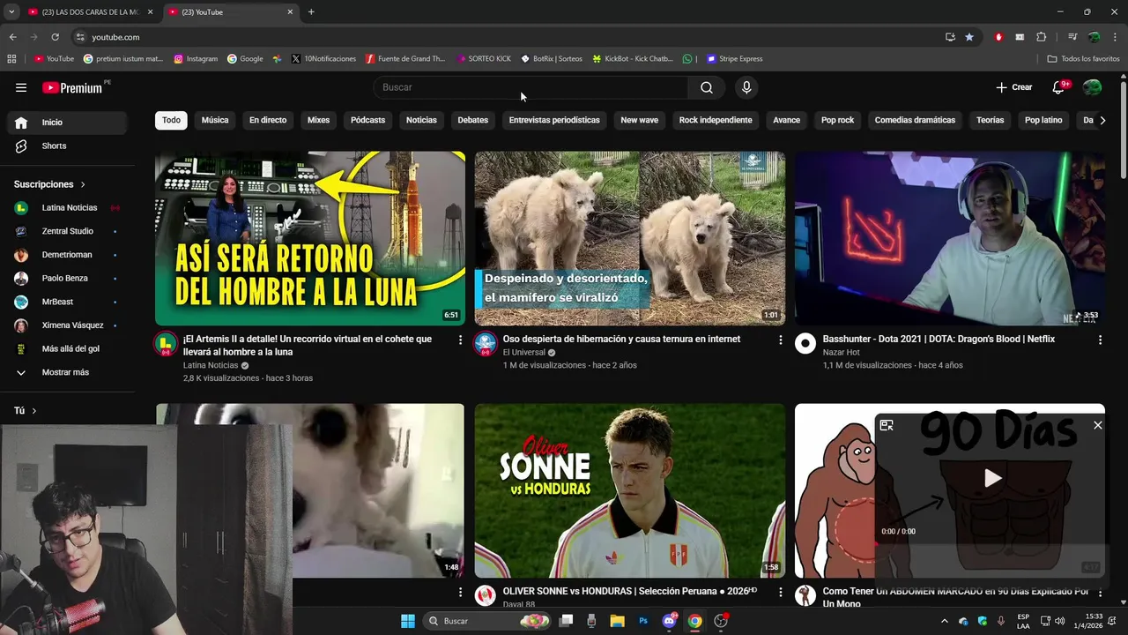Click the El Universal channel avatar
The height and width of the screenshot is (635, 1128).
[486, 344]
